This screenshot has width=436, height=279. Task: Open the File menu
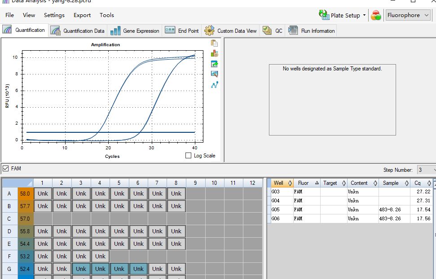click(9, 15)
